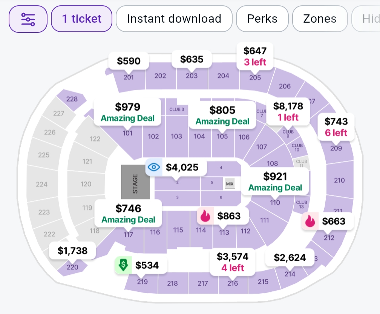
Task: Toggle the 1 ticket filter chip
Action: [81, 19]
